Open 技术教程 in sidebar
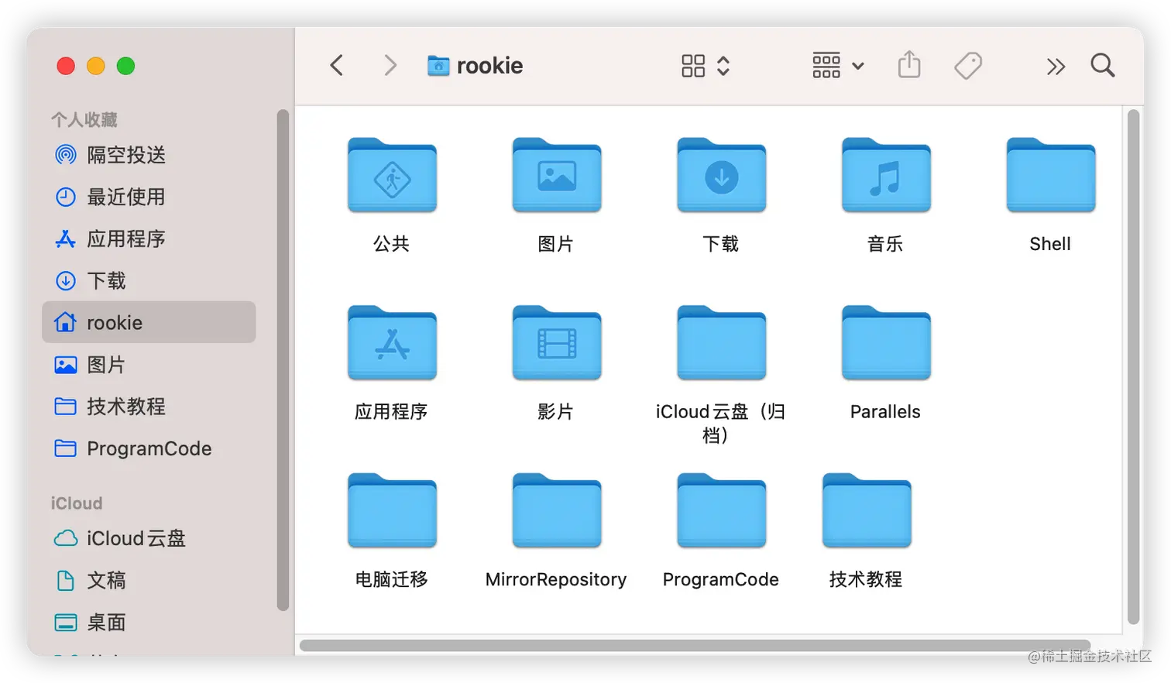The height and width of the screenshot is (683, 1171). [x=149, y=406]
